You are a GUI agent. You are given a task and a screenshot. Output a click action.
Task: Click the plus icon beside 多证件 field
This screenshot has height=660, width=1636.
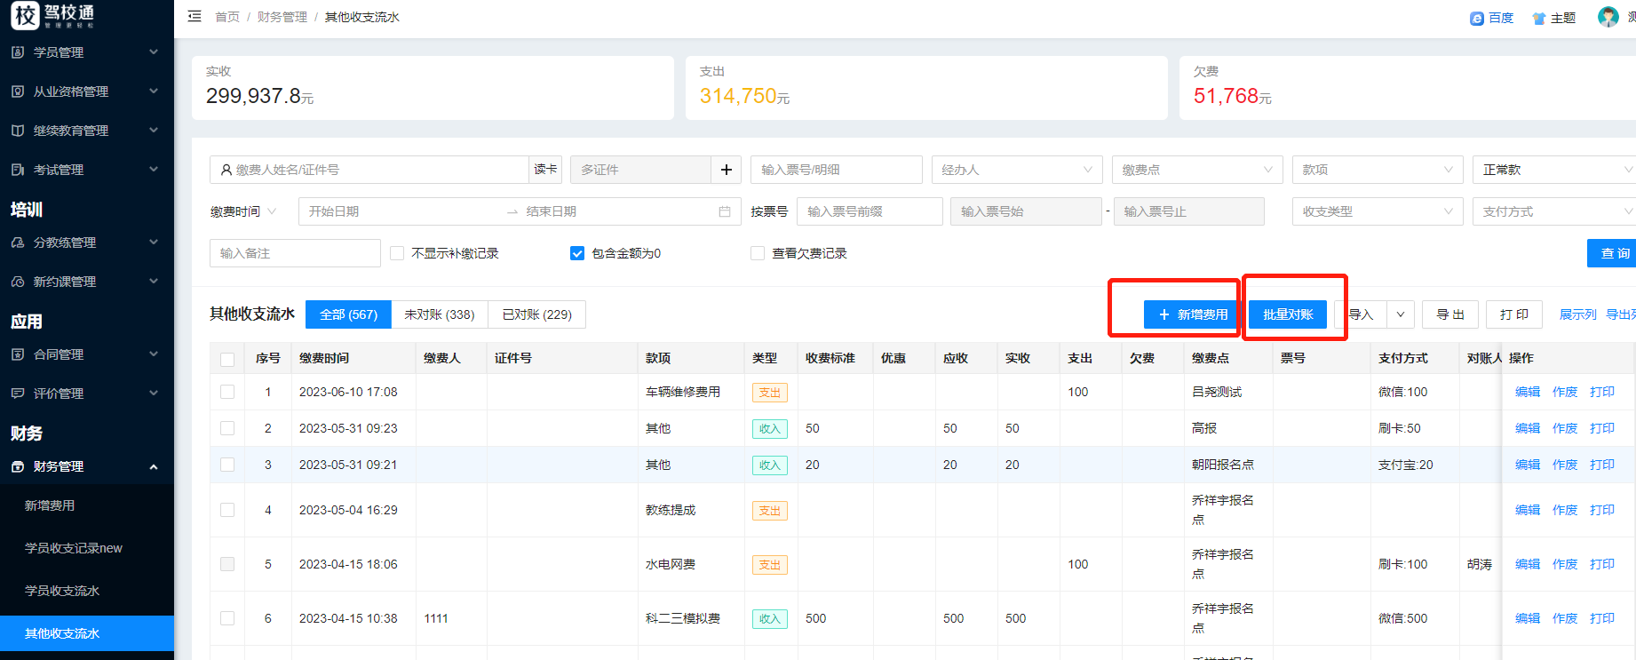coord(727,170)
